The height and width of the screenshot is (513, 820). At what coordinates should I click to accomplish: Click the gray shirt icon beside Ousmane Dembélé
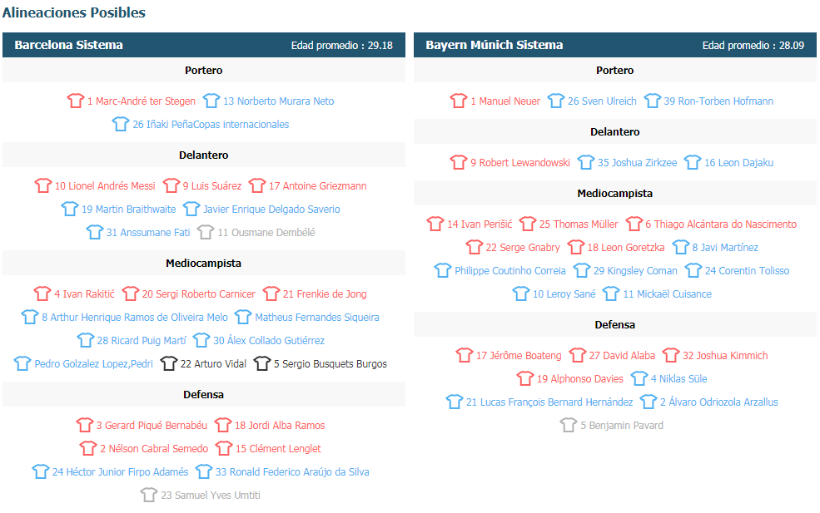[206, 231]
